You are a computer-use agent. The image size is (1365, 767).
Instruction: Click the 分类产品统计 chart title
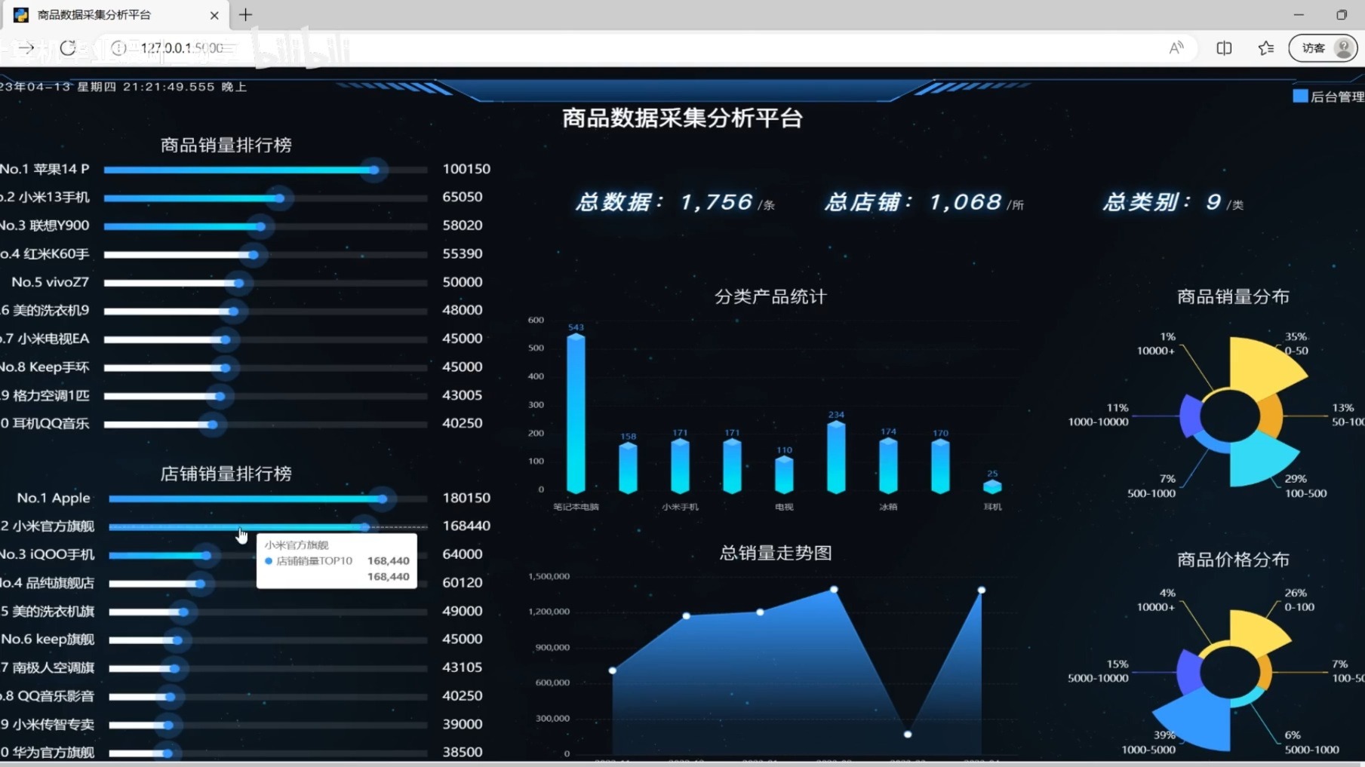[x=770, y=296]
